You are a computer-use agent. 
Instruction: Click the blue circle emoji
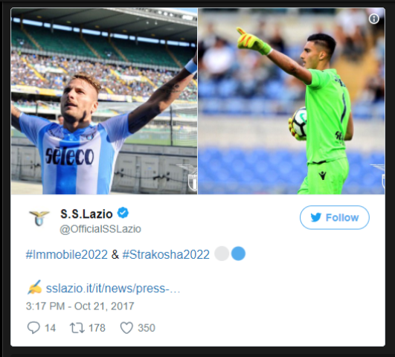238,254
